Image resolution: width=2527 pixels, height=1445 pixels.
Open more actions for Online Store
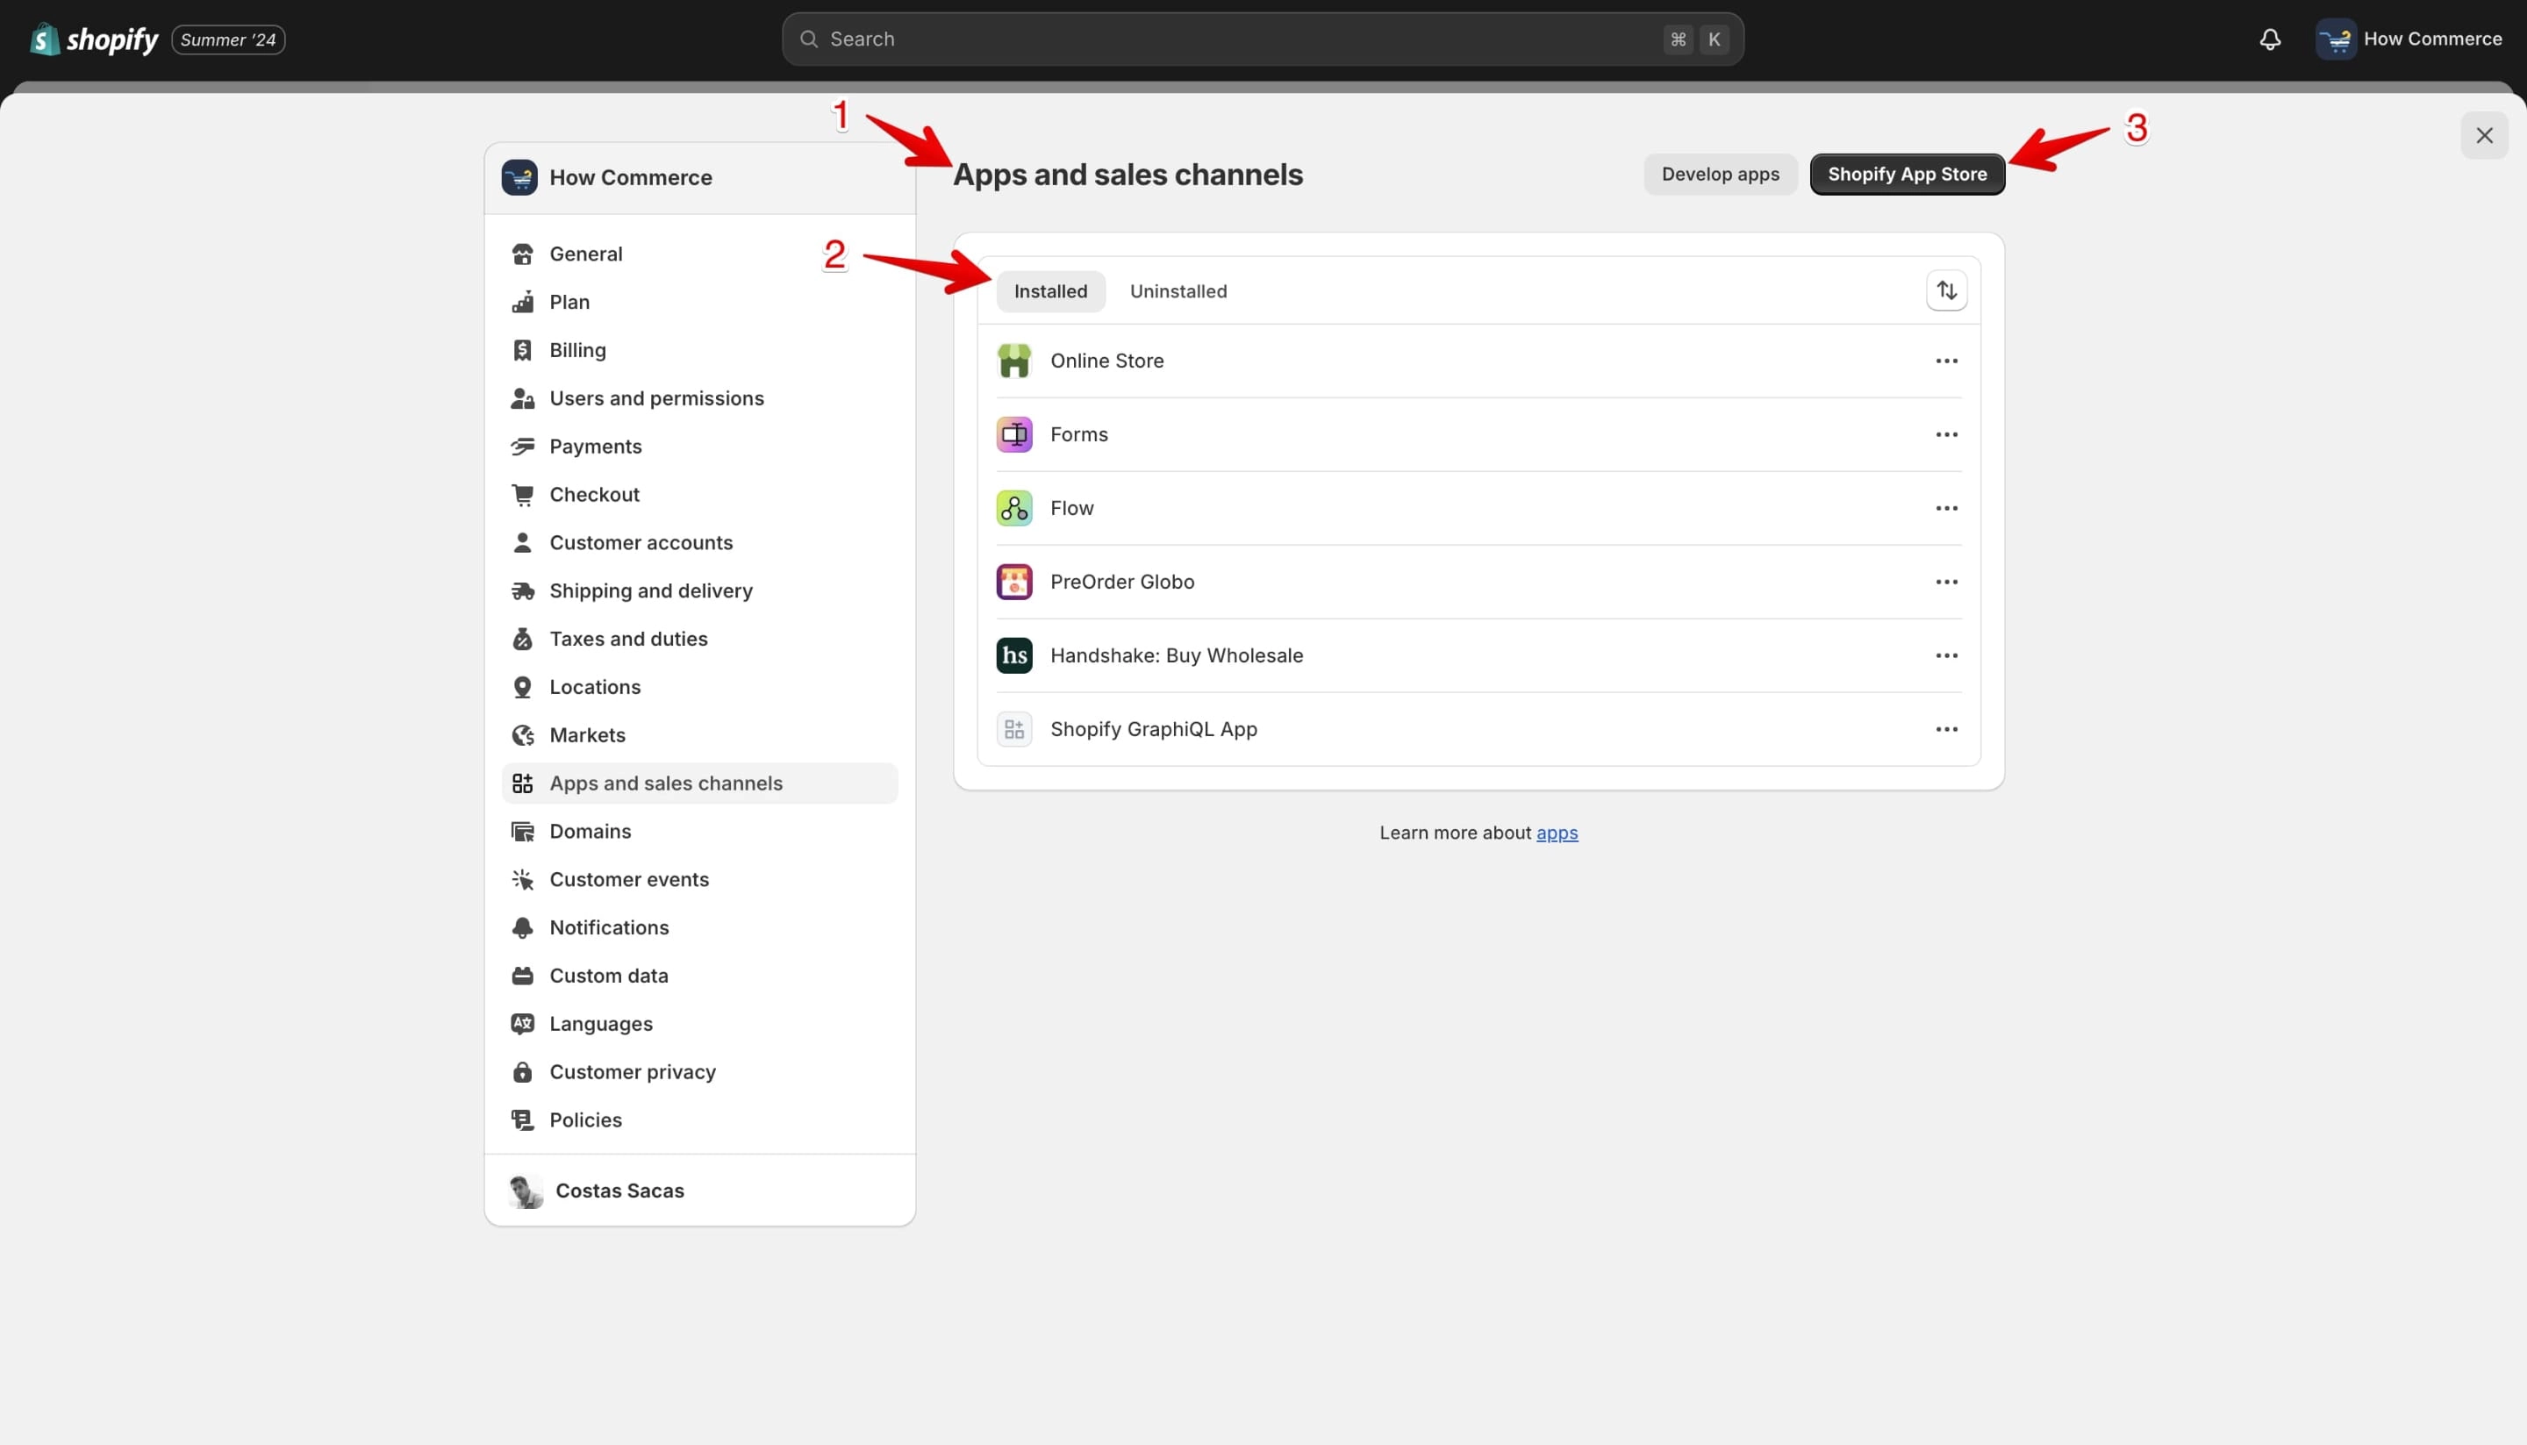point(1946,361)
